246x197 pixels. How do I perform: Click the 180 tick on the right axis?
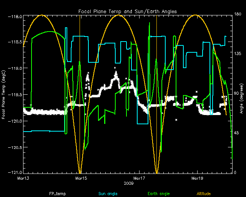pyautogui.click(x=238, y=14)
